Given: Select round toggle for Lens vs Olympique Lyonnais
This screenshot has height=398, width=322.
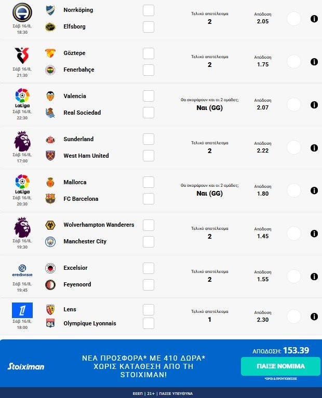Looking at the screenshot, I should pos(294,317).
